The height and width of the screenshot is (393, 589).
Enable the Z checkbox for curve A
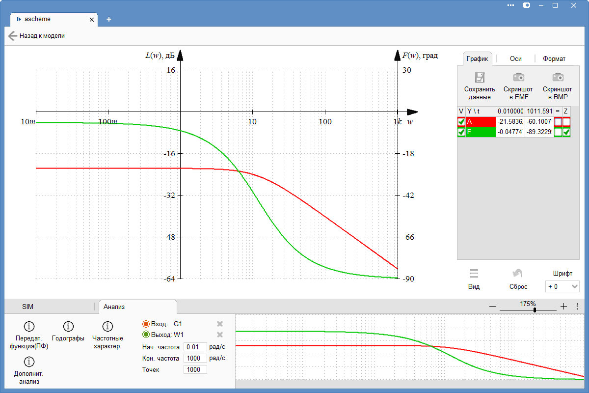pos(566,122)
